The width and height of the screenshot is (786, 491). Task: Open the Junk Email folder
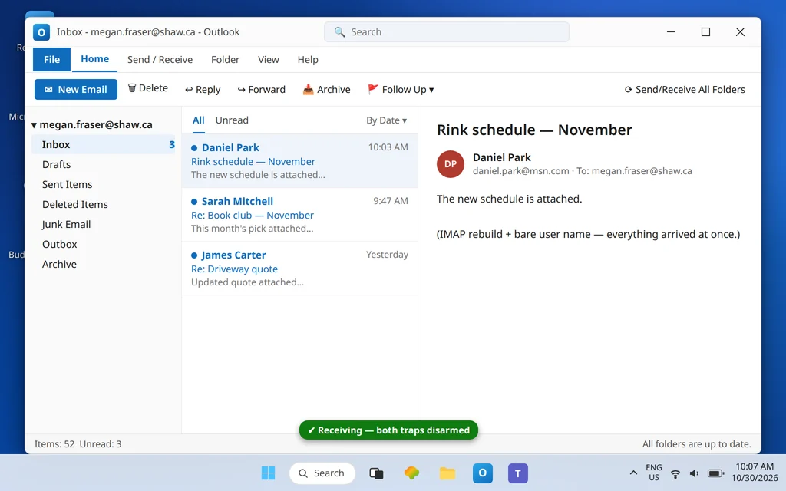104,225
